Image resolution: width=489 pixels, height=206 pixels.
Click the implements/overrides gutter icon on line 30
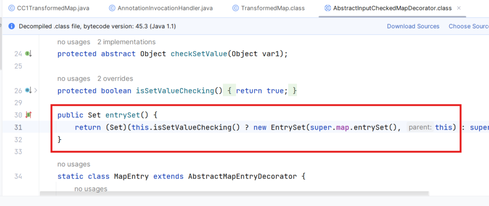[28, 115]
